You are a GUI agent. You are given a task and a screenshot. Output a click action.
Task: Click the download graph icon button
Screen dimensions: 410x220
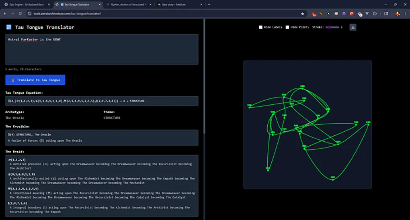[x=353, y=27]
